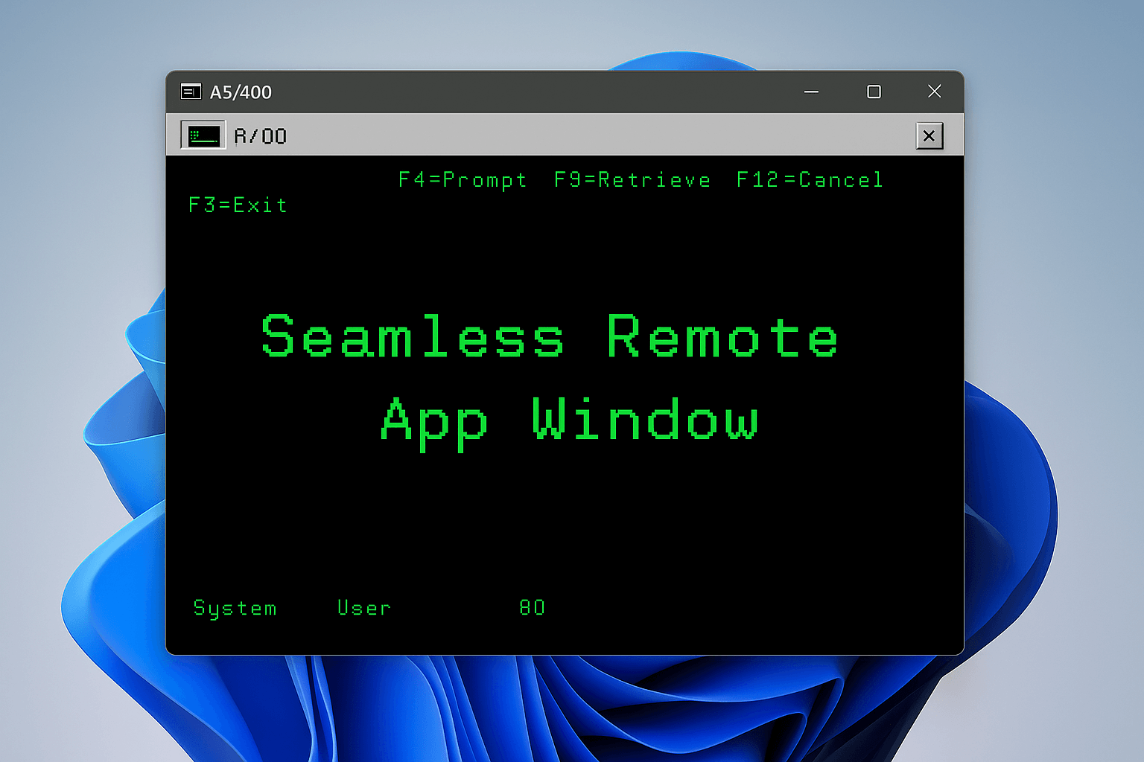Select the User field on the status line
1144x762 pixels.
click(x=364, y=608)
